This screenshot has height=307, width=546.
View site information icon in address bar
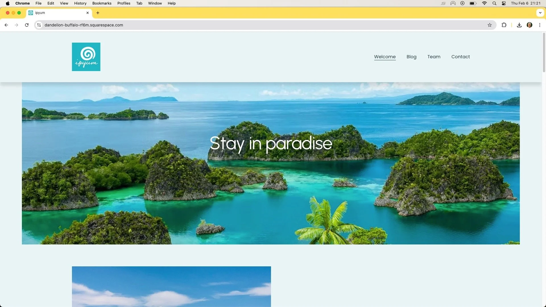39,25
